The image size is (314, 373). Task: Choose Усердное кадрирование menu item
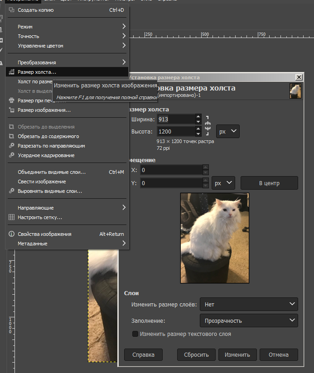coord(67,155)
